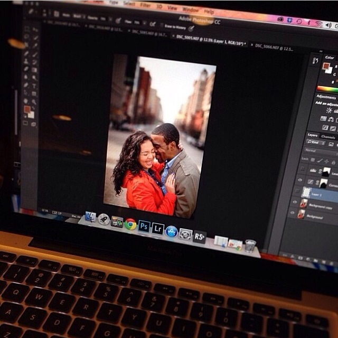Screen dimensions: 338x338
Task: Toggle airbrush mode in options bar
Action: [x=153, y=24]
